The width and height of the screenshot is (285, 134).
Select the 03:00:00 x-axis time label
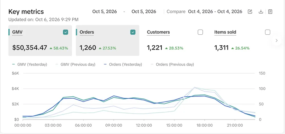(53, 125)
